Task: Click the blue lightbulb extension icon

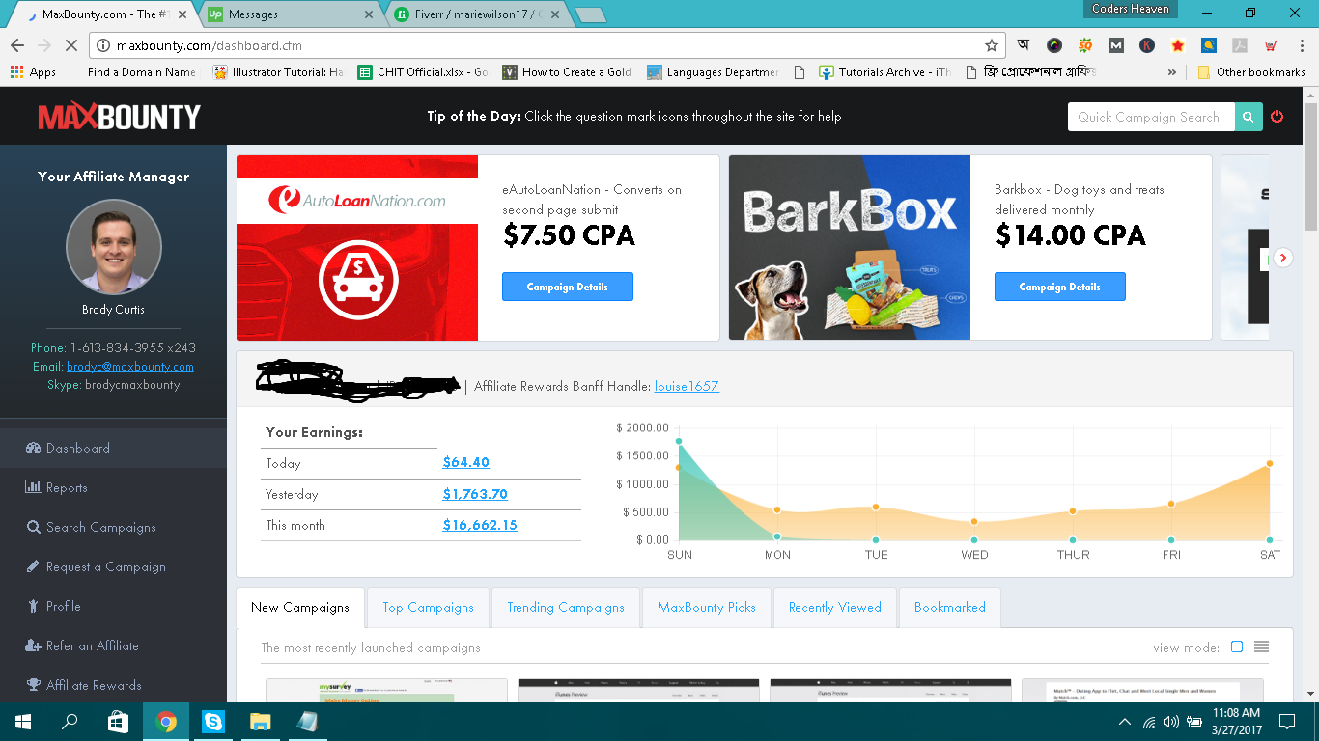Action: pyautogui.click(x=1209, y=45)
